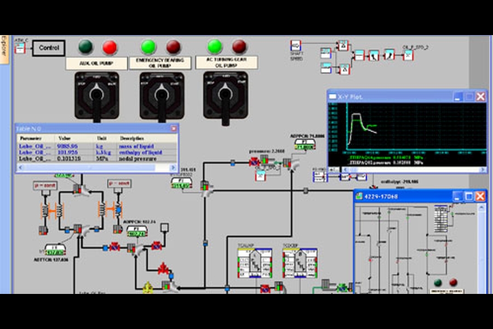Select the ADPPCN 102.24 pressure indicator
This screenshot has height=329, width=493.
point(137,231)
